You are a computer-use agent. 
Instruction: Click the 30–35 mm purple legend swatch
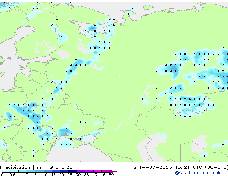(81, 171)
